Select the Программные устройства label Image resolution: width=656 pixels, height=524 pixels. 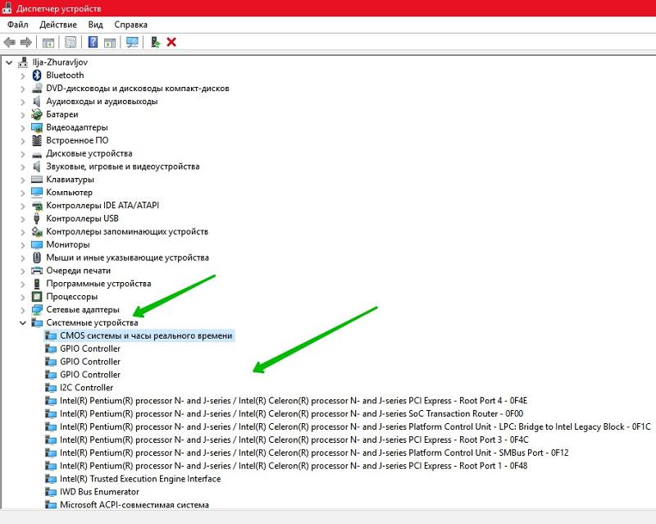(98, 284)
